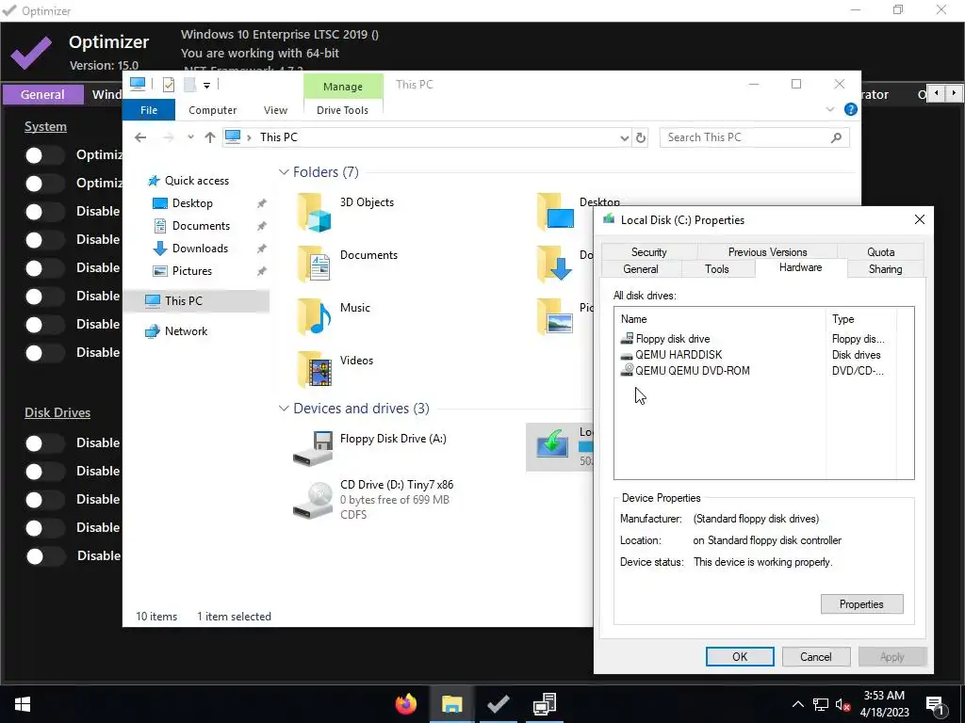Image resolution: width=965 pixels, height=723 pixels.
Task: Click the Local Disk drive icon in Explorer
Action: [552, 442]
